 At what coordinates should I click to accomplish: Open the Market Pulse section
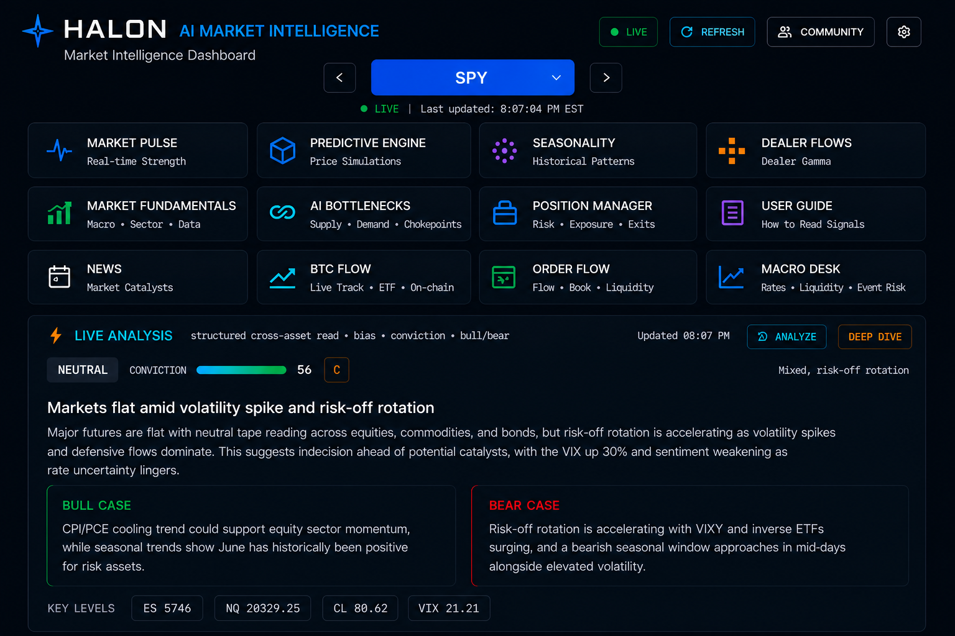pyautogui.click(x=137, y=150)
